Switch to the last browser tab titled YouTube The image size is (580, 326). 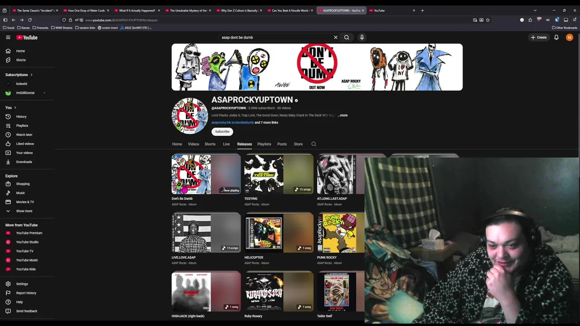coord(392,10)
